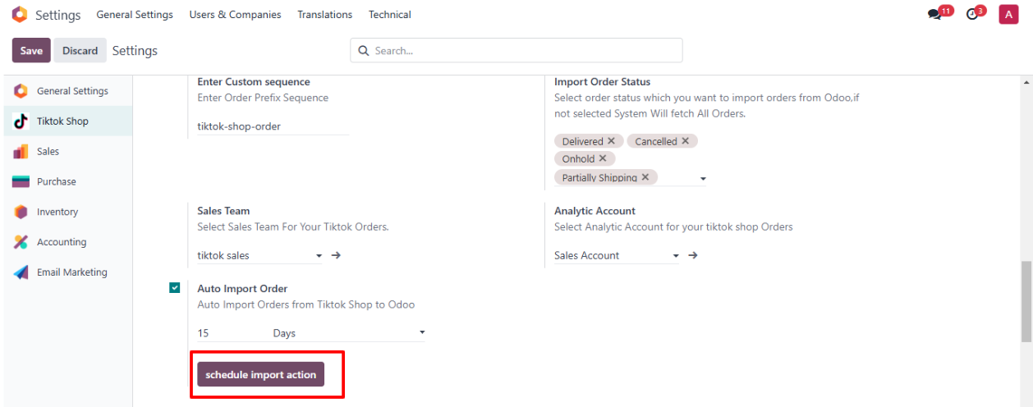Expand the Sales Team dropdown

(x=319, y=256)
